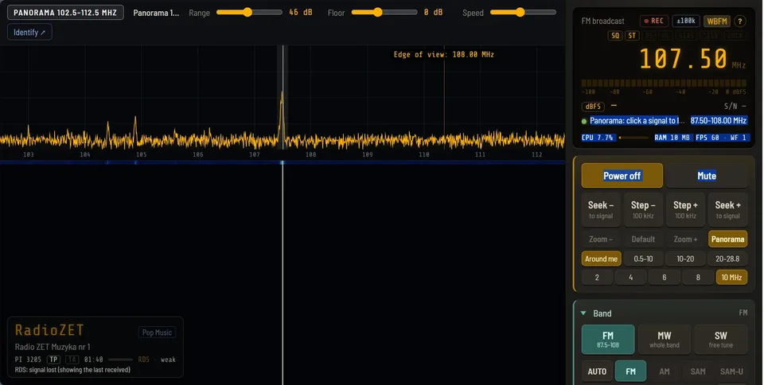Seek up to next signal
Image resolution: width=764 pixels, height=385 pixels.
tap(728, 210)
